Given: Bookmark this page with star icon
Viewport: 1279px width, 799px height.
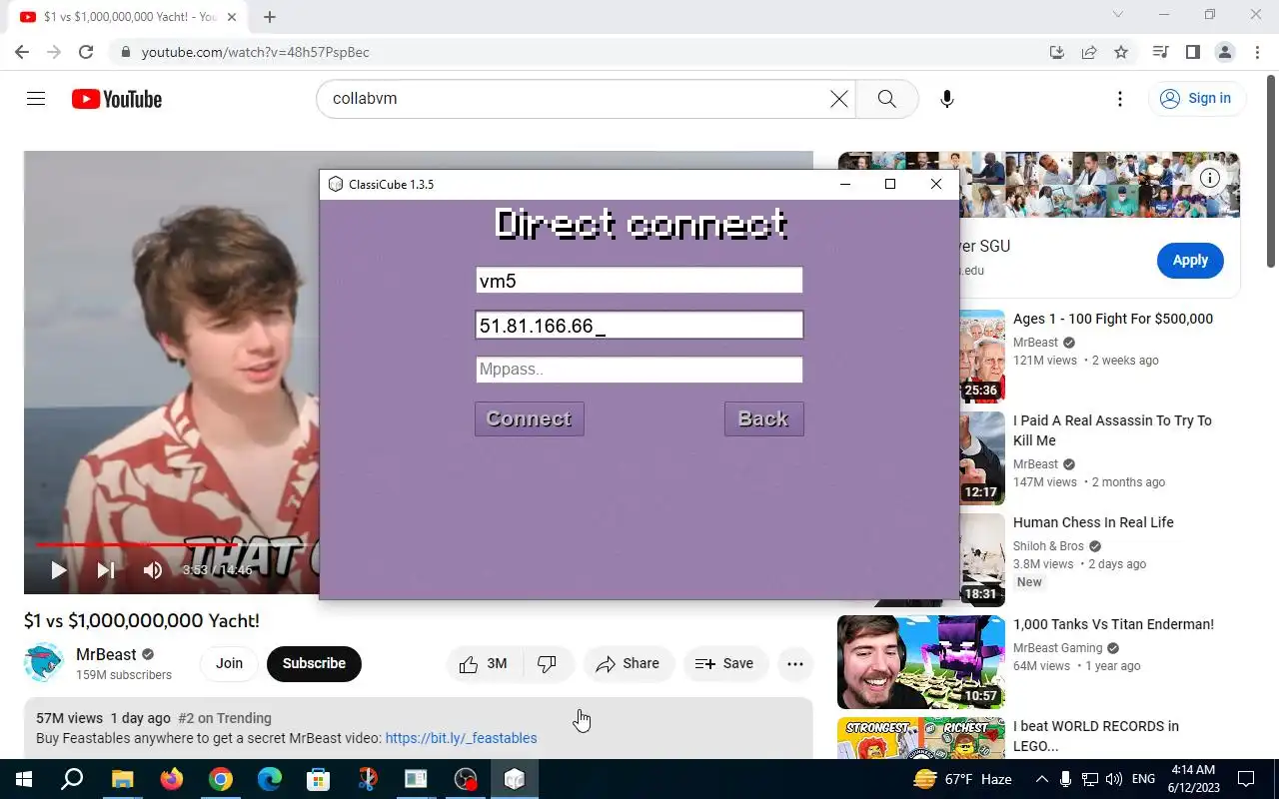Looking at the screenshot, I should tap(1121, 52).
